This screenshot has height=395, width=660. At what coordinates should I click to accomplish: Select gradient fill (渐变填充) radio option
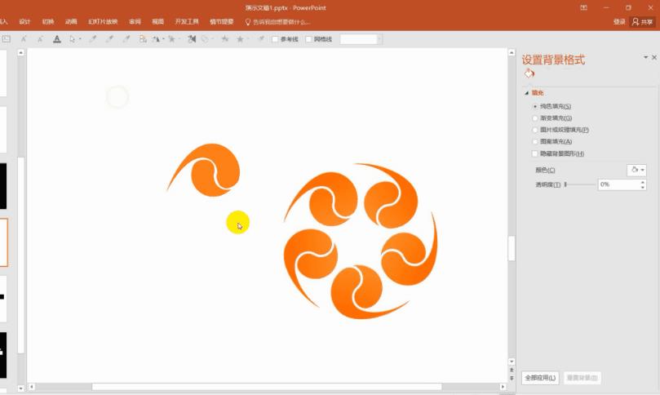[x=535, y=118]
